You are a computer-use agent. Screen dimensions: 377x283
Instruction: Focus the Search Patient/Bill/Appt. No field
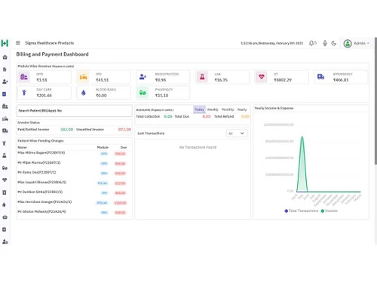(74, 111)
